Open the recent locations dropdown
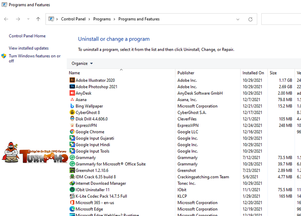Screen dimensions: 301x216 click(28, 19)
